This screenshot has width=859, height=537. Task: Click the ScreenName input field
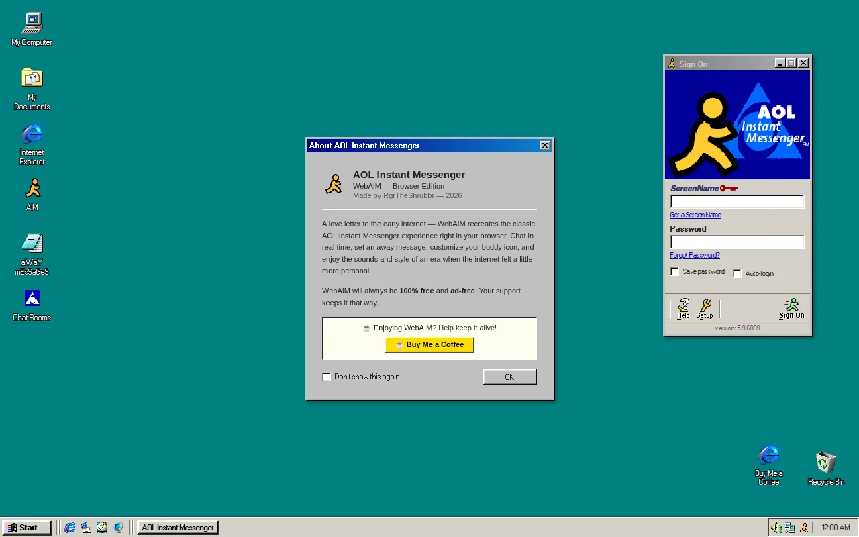(737, 201)
